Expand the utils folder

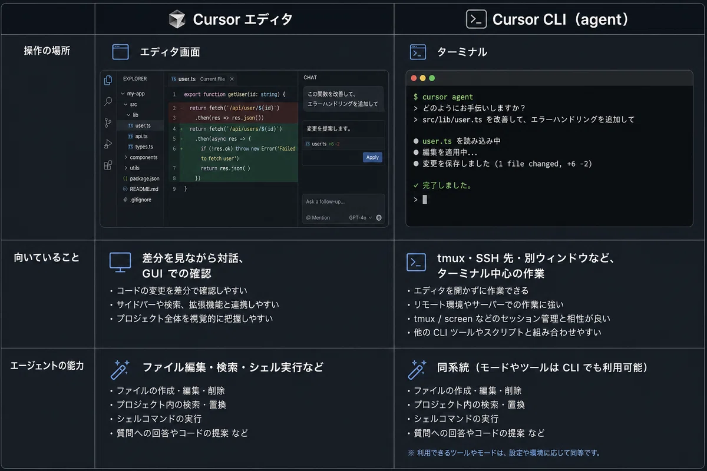(x=125, y=168)
